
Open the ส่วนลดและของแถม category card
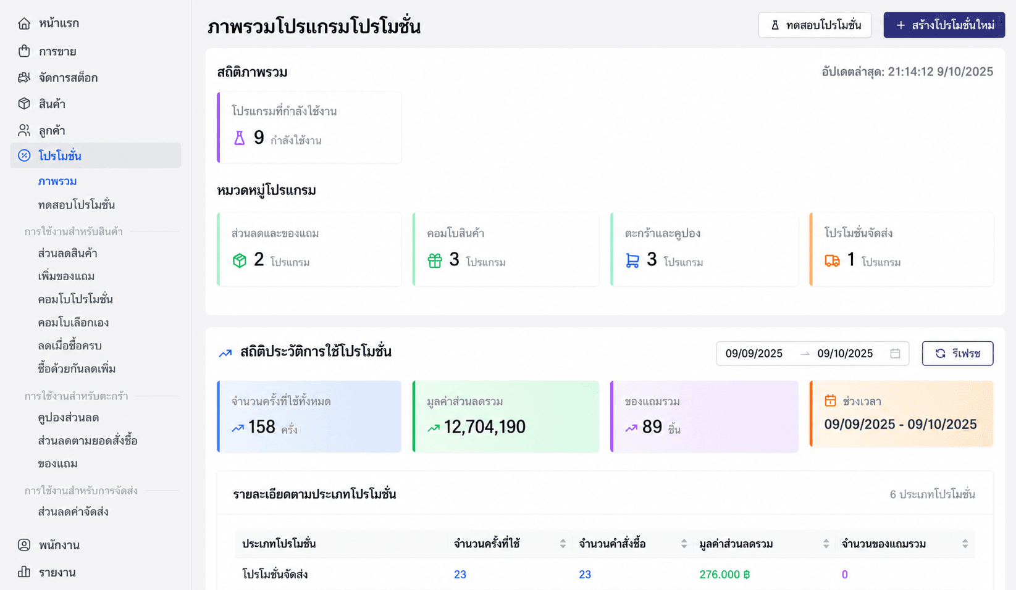(x=309, y=249)
